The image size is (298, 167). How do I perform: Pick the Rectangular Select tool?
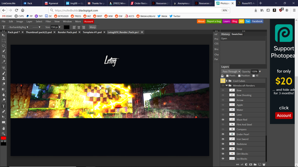(3, 40)
